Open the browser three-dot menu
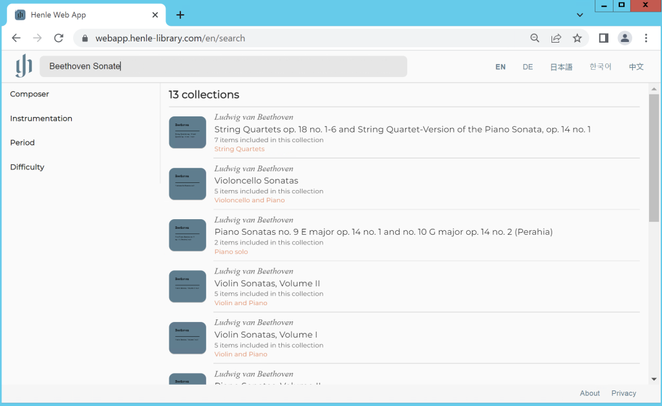 tap(646, 38)
